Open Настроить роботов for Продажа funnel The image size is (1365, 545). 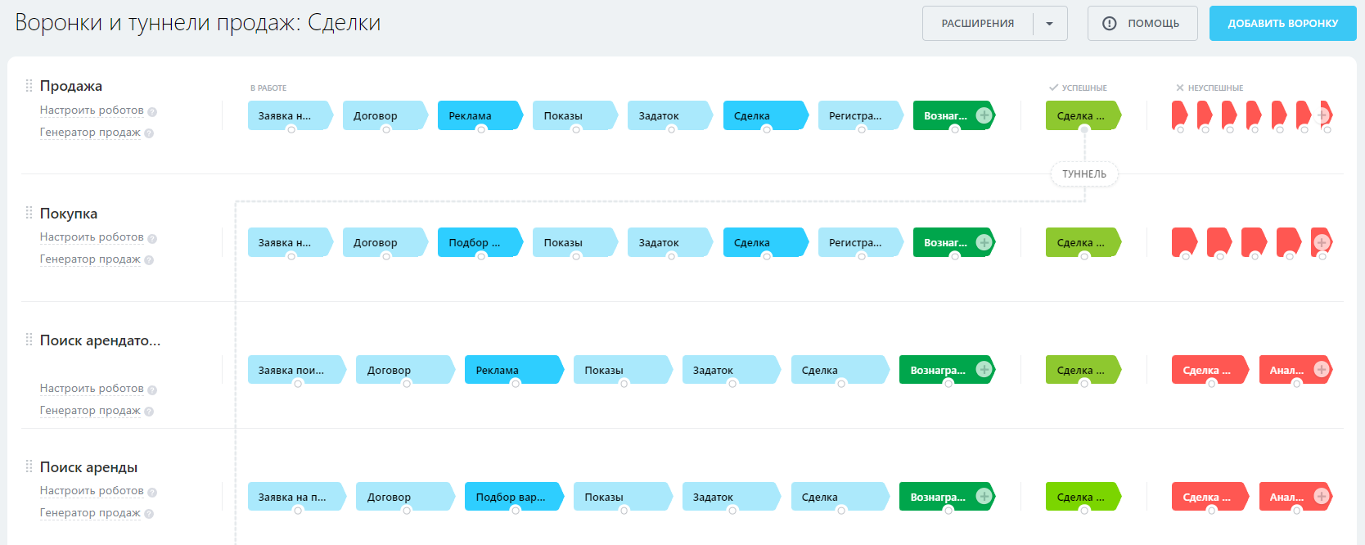pyautogui.click(x=92, y=110)
